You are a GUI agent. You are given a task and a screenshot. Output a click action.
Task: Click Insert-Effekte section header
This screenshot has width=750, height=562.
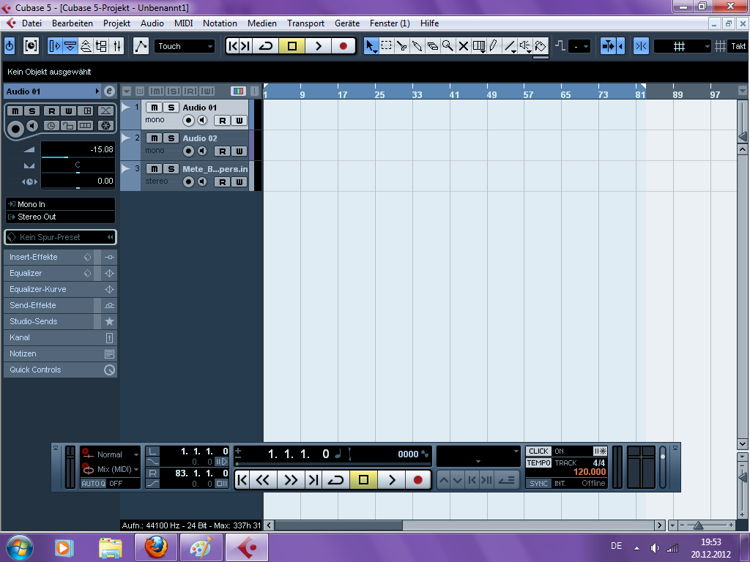tap(34, 257)
